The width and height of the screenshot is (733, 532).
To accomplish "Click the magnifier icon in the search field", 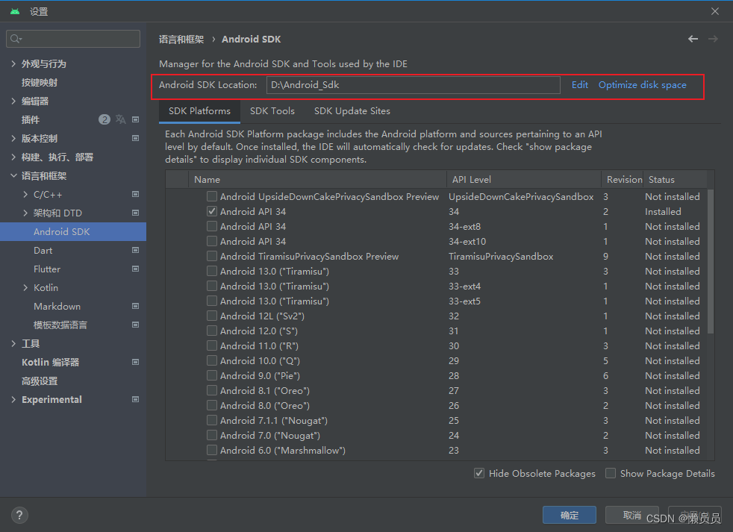I will (x=15, y=38).
